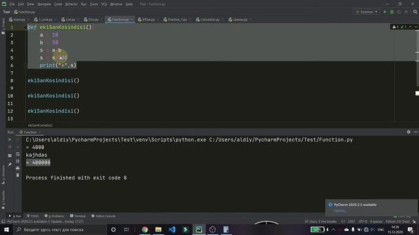Open File menu
The height and width of the screenshot is (235, 419).
click(12, 4)
